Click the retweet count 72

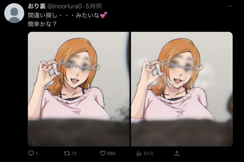[74, 153]
